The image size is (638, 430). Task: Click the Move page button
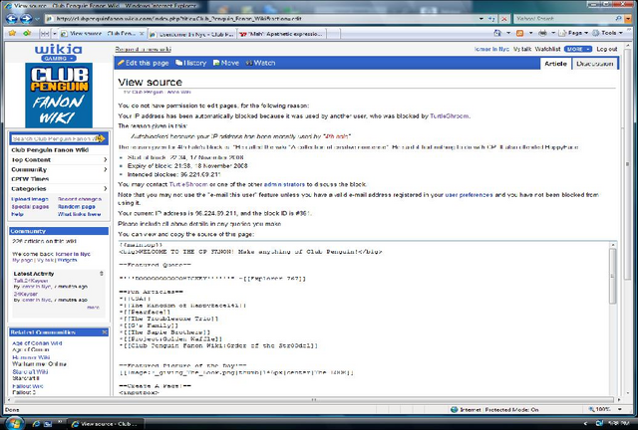[x=226, y=63]
